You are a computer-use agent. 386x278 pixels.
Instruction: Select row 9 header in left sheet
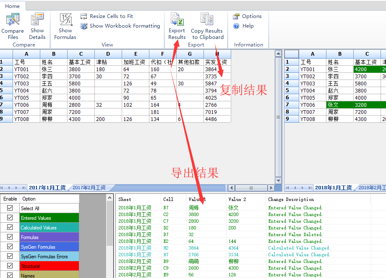tap(6, 119)
